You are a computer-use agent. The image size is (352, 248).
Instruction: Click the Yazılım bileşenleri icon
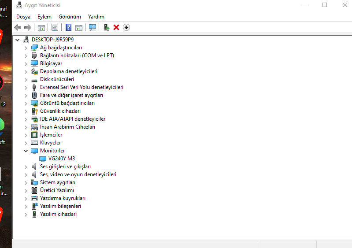(35, 206)
